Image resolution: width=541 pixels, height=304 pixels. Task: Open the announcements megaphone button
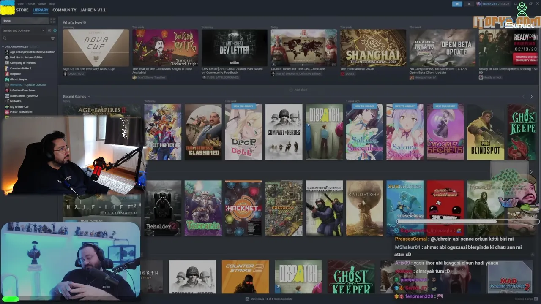point(457,4)
